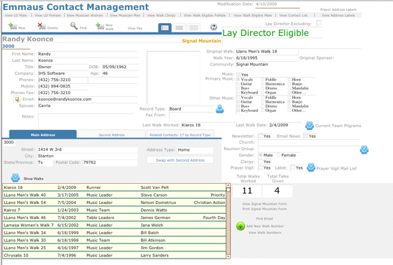Open Find with magnifier icon

[x=74, y=26]
